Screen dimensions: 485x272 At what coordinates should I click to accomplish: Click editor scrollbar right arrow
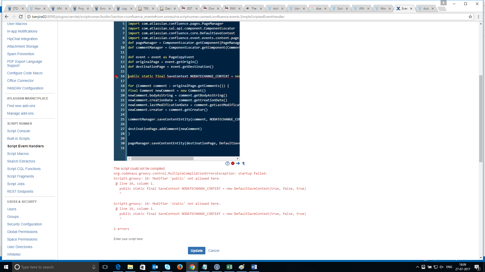[237, 159]
